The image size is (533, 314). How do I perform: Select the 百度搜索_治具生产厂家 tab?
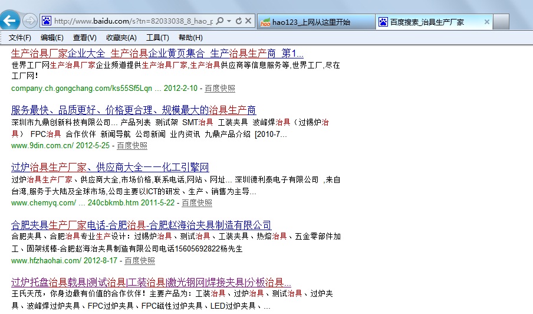tap(434, 22)
